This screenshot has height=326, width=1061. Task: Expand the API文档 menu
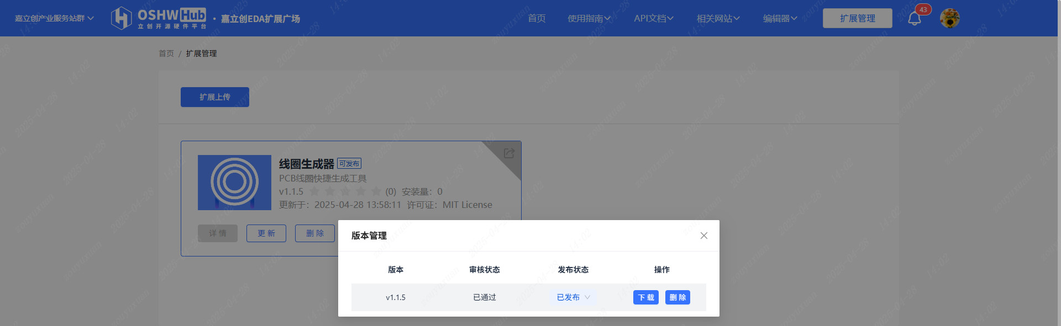click(653, 18)
